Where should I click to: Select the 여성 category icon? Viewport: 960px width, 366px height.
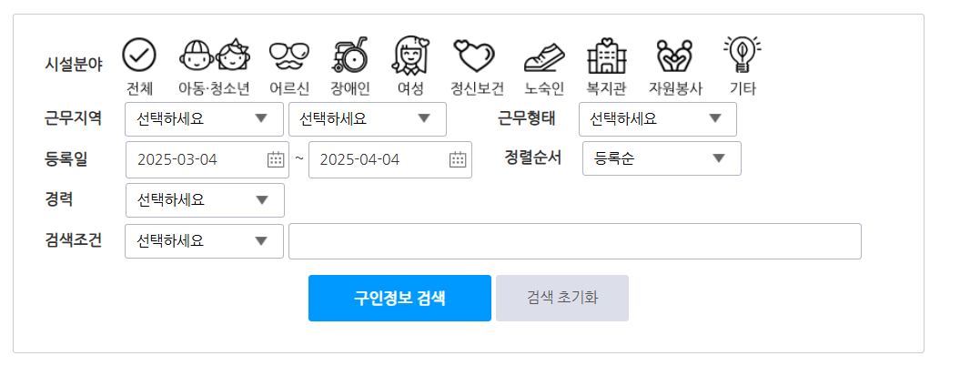pos(410,55)
